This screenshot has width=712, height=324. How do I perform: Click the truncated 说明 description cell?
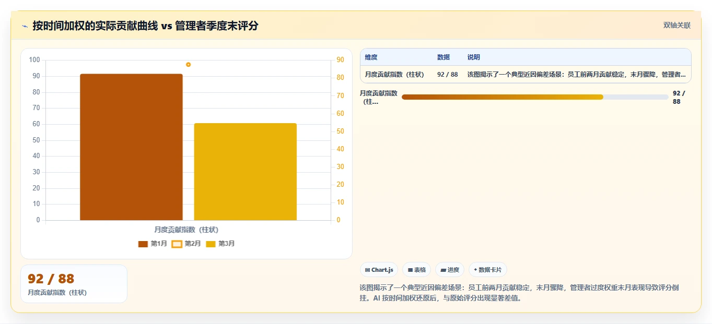[x=577, y=75]
